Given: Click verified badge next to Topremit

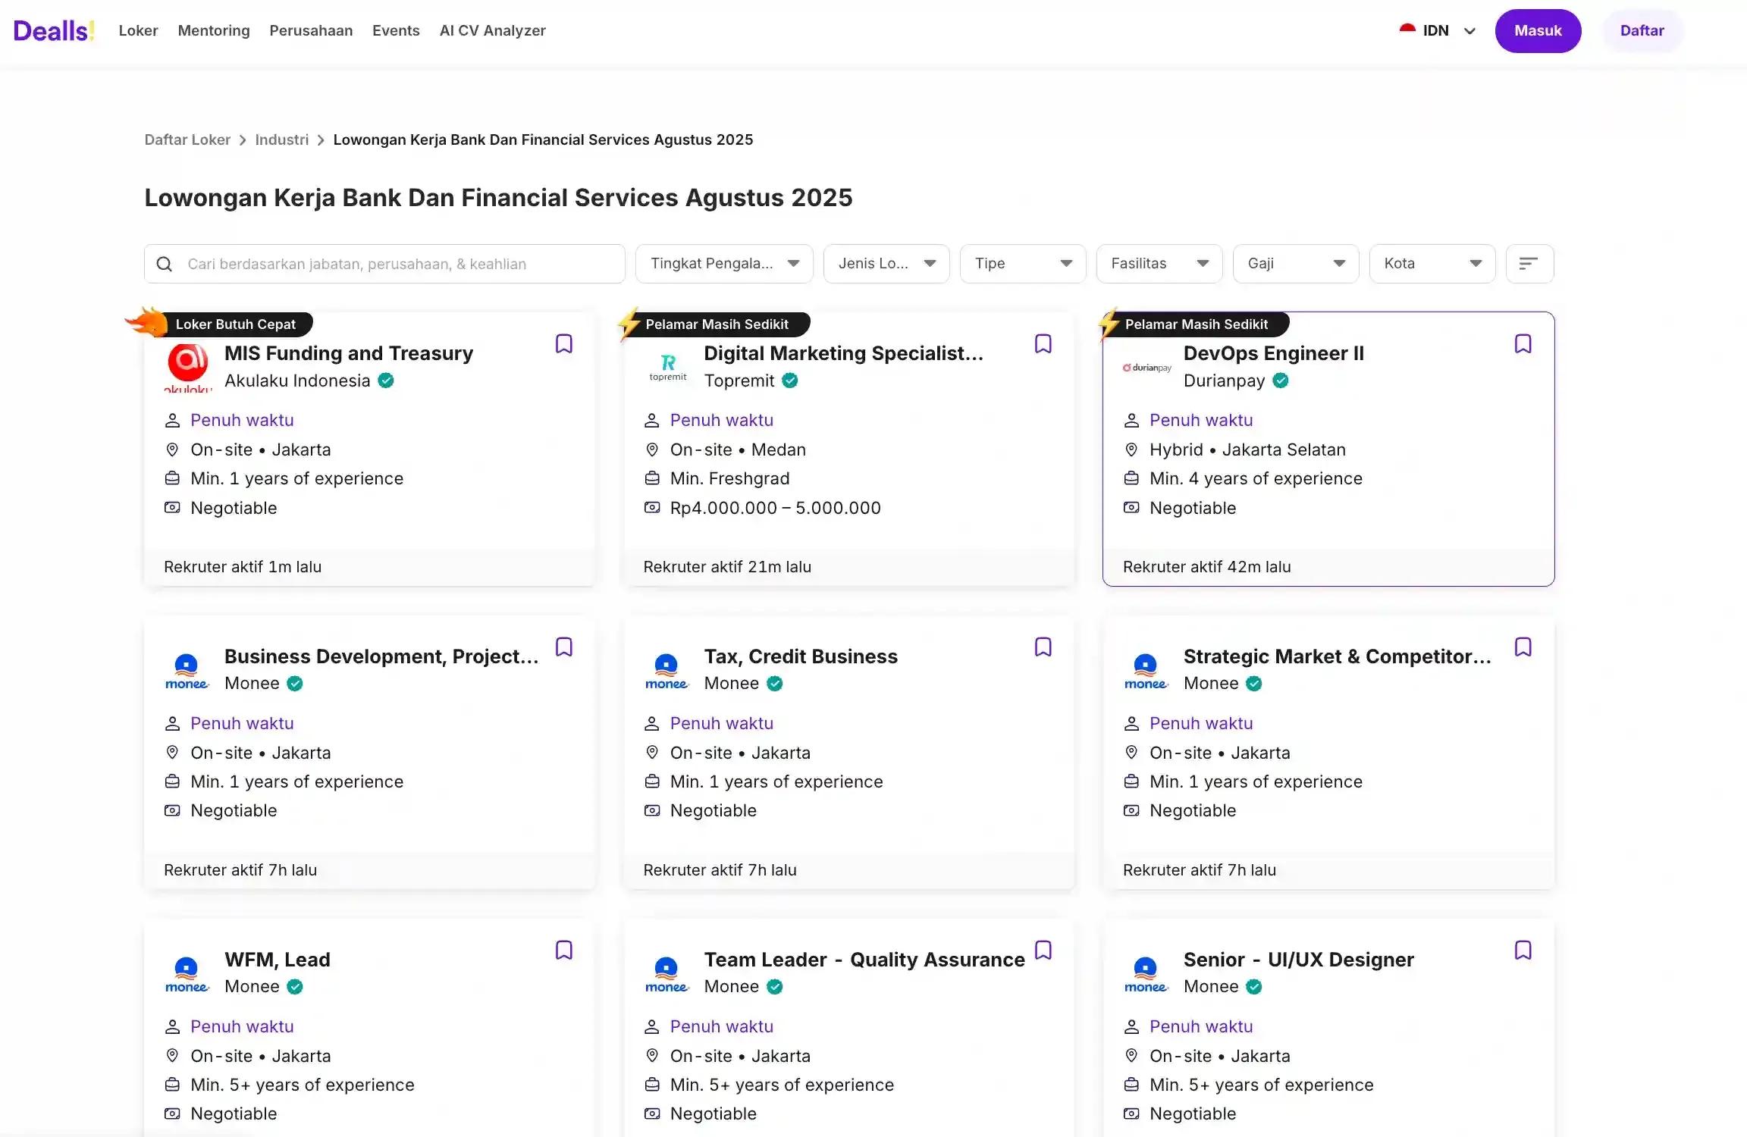Looking at the screenshot, I should click(790, 381).
